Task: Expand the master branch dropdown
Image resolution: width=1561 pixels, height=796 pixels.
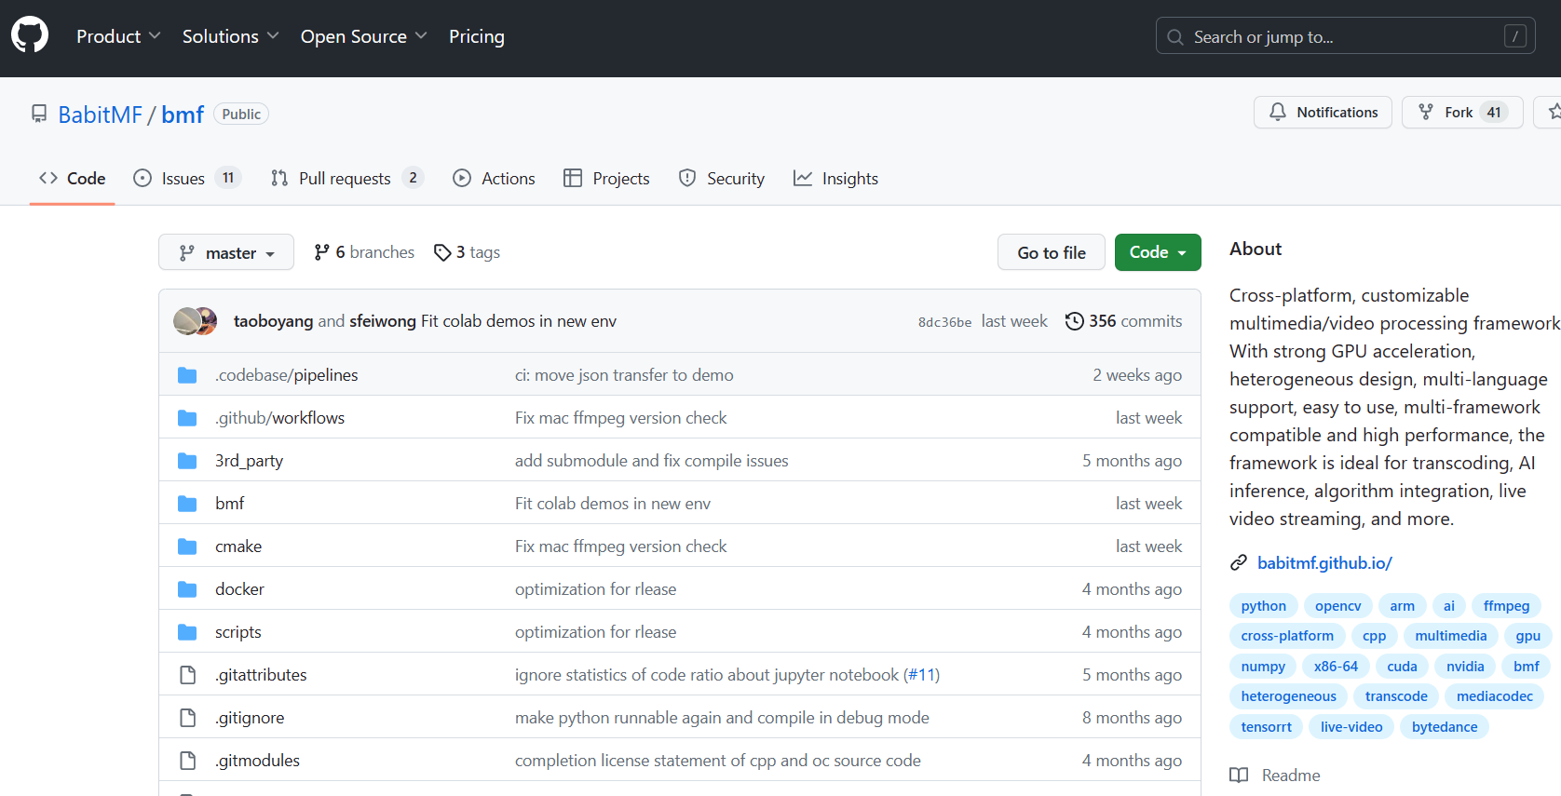Action: [x=226, y=252]
